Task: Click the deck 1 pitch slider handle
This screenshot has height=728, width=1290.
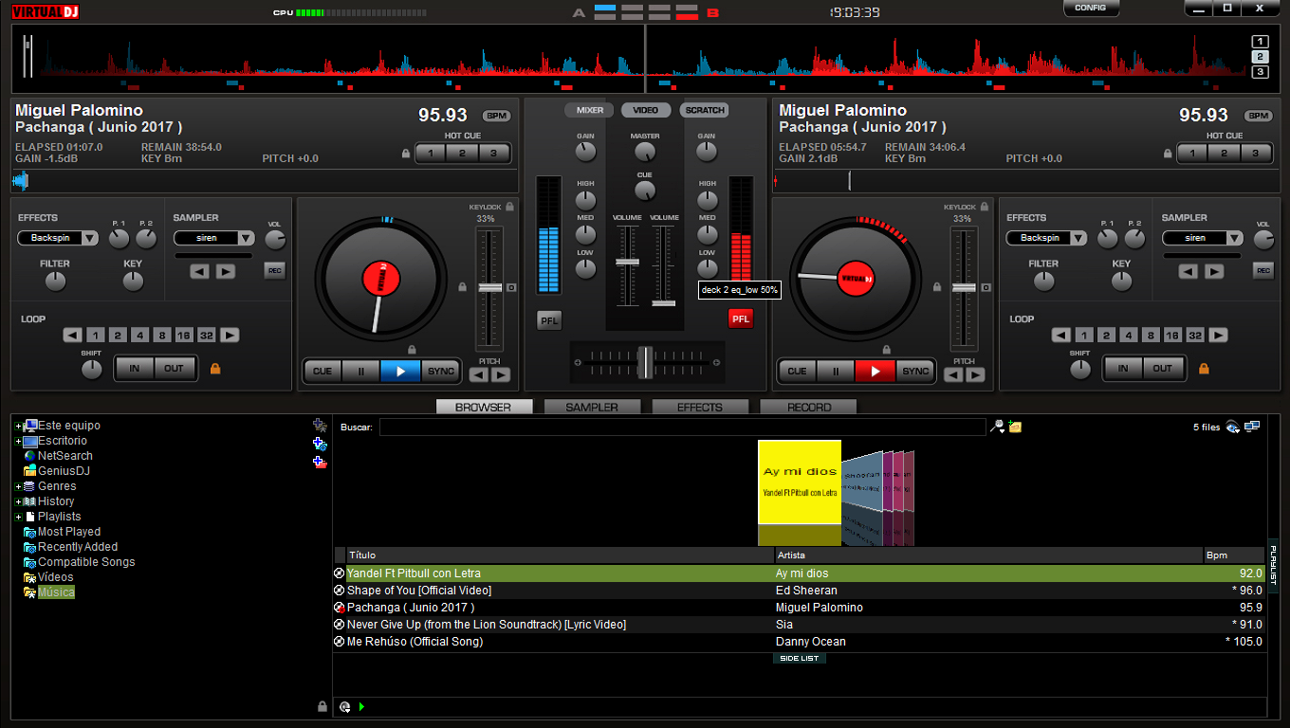Action: pos(490,287)
